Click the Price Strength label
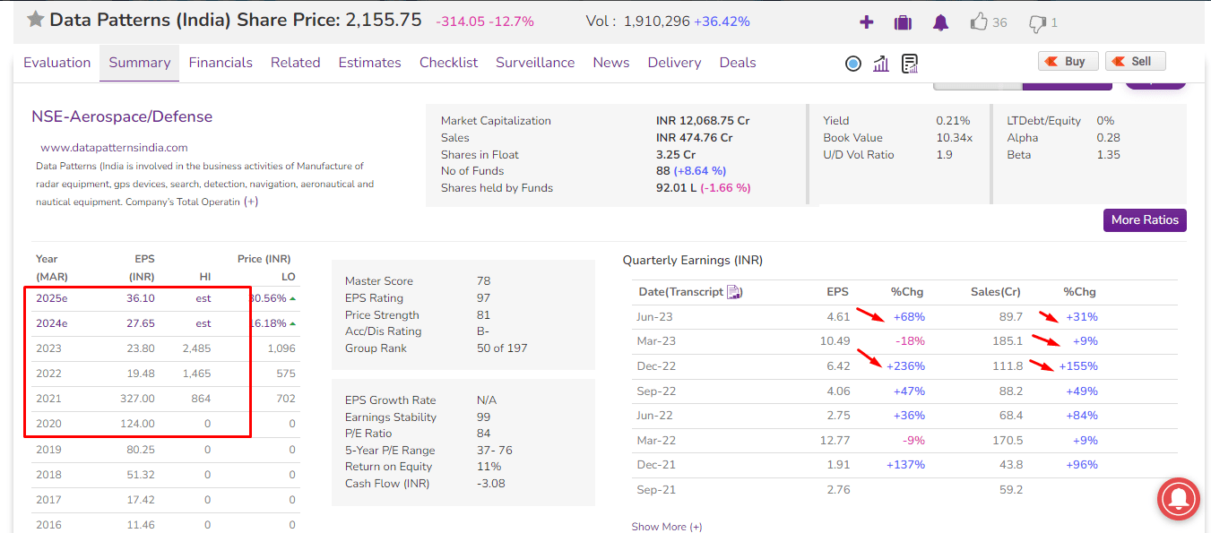This screenshot has height=533, width=1211. tap(382, 315)
